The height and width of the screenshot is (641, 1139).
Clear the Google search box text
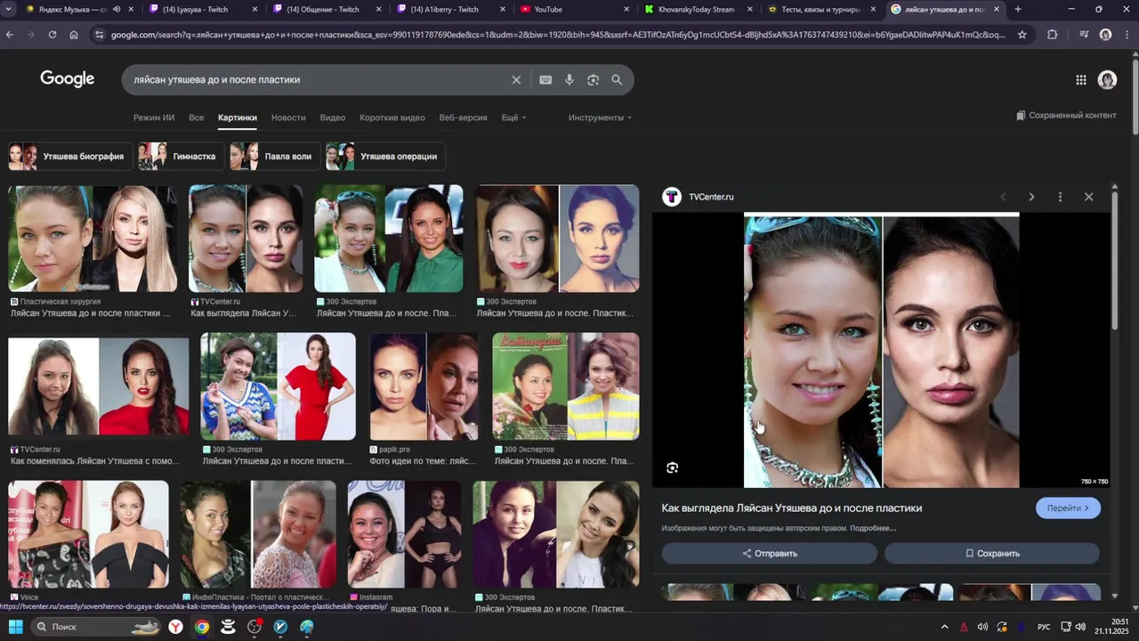516,80
